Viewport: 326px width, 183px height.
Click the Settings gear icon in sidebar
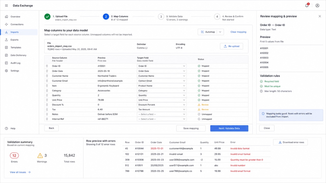(6, 71)
